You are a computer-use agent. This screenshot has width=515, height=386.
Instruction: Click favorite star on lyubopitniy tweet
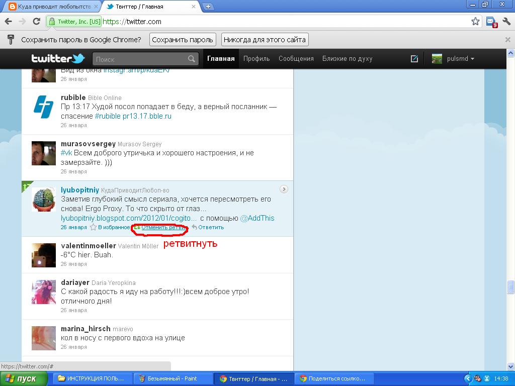tap(93, 227)
